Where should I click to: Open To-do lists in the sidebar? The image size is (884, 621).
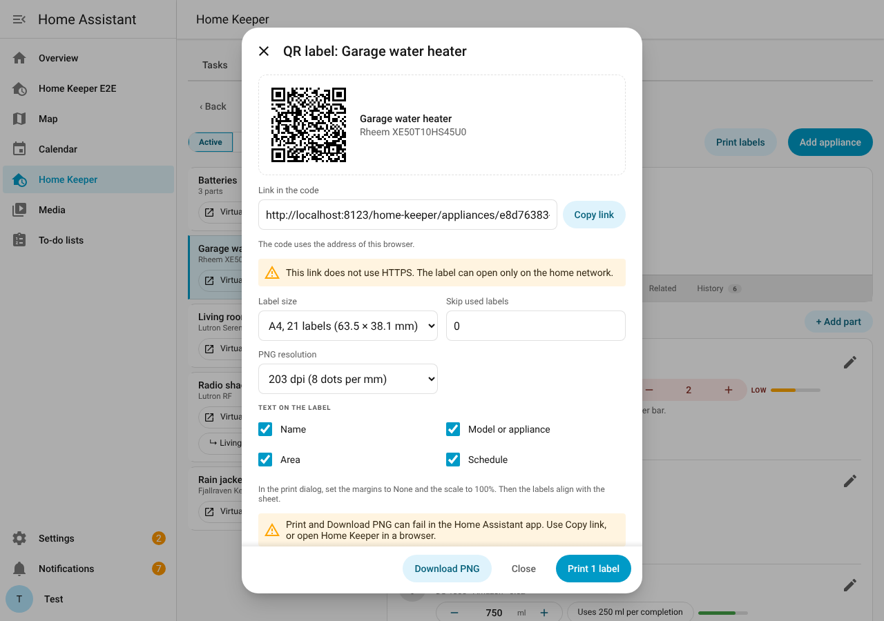88,240
